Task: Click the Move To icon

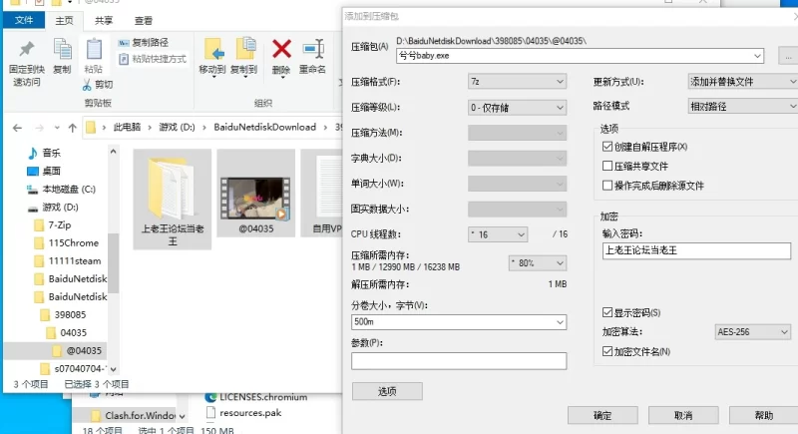Action: pyautogui.click(x=213, y=50)
